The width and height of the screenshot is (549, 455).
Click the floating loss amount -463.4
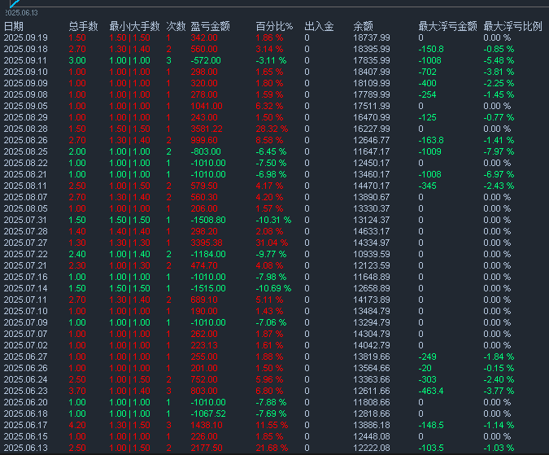point(432,391)
